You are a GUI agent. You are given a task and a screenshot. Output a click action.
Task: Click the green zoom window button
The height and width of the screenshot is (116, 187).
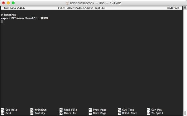point(13,3)
